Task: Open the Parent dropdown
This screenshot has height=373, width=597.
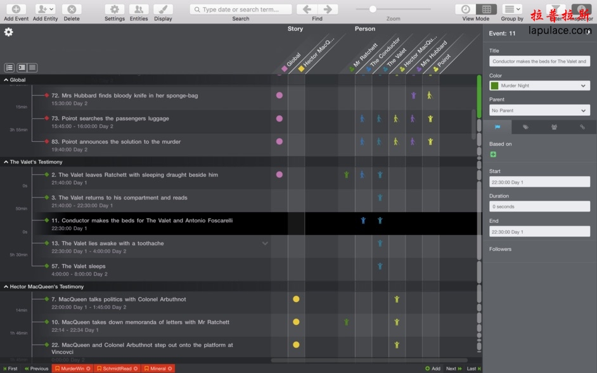Action: [539, 111]
